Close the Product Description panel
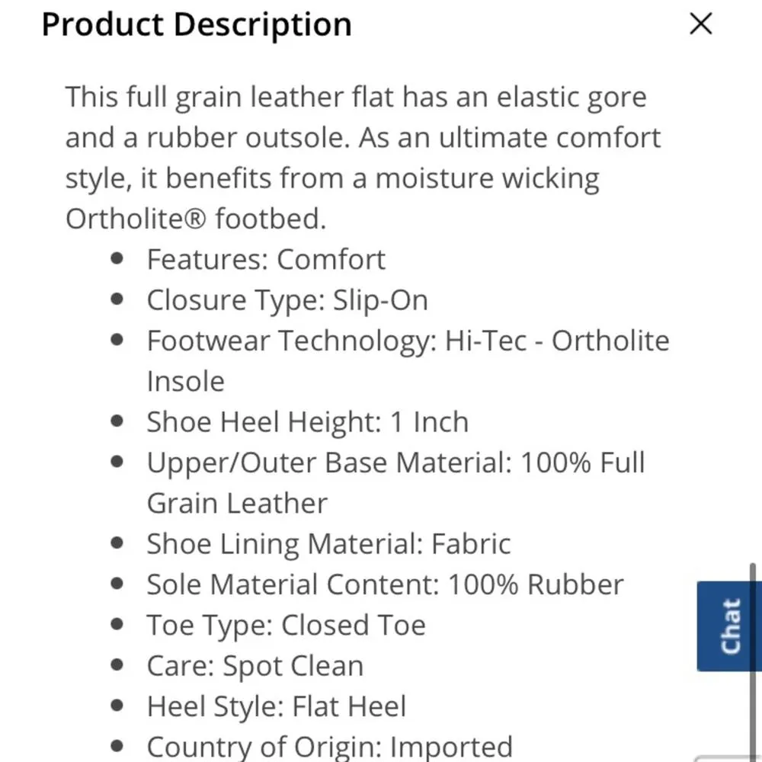762x762 pixels. tap(700, 24)
